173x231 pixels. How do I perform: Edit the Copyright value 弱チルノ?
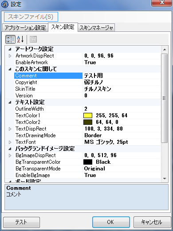(94, 82)
